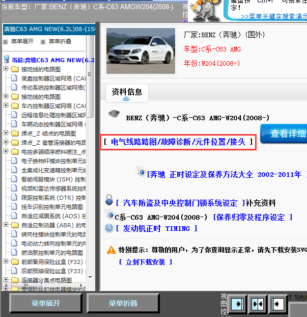Expand the 电控多端顺序燃料喷注 folder
This screenshot has height=317, width=307.
[6, 151]
